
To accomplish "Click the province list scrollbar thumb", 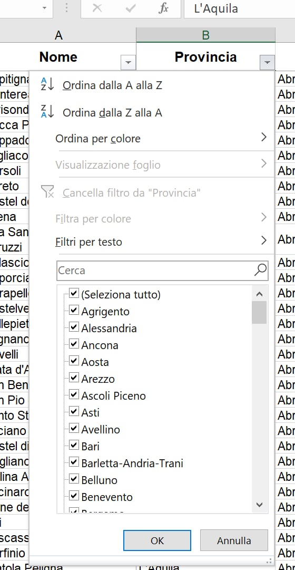I will tap(259, 312).
